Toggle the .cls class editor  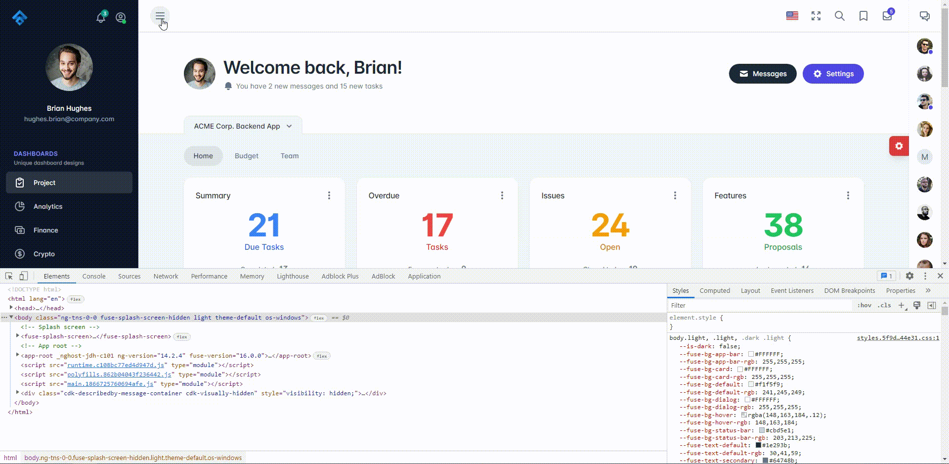pos(884,305)
